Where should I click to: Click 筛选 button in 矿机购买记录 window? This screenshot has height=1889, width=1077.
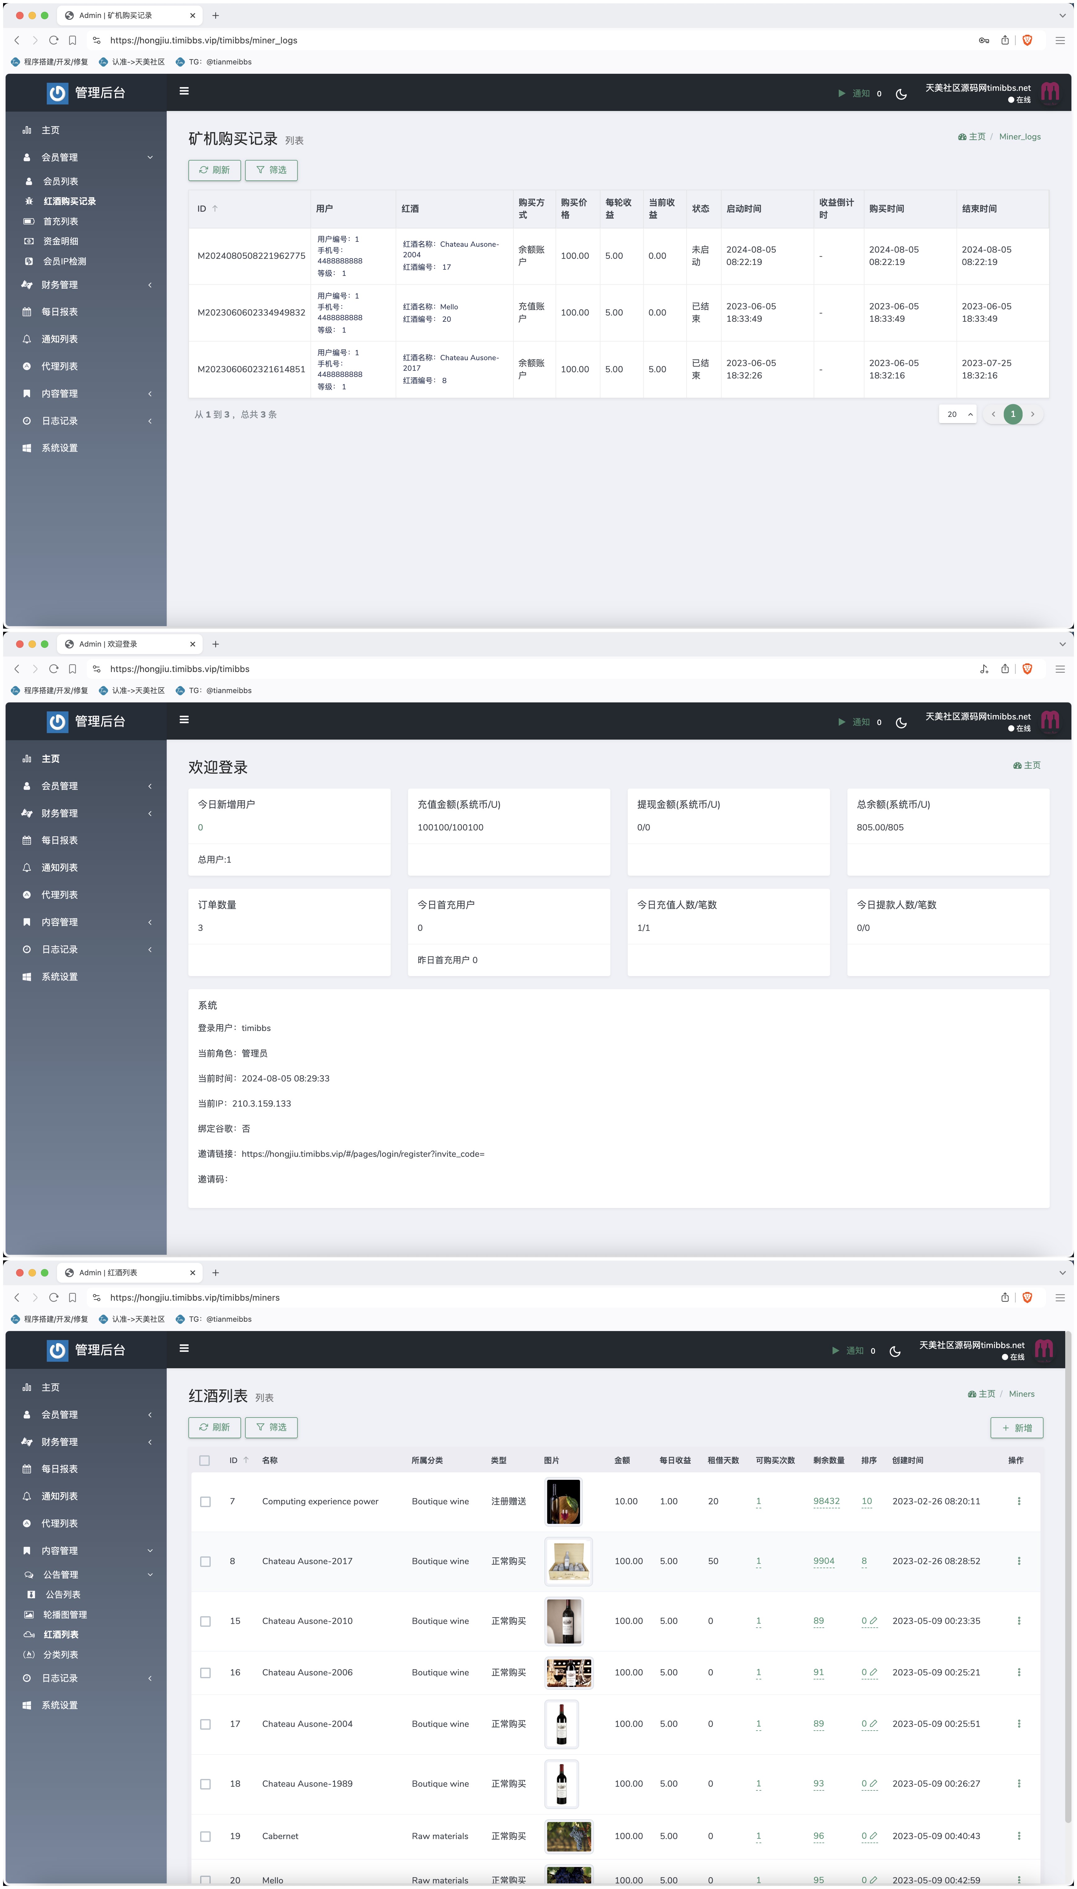[271, 170]
